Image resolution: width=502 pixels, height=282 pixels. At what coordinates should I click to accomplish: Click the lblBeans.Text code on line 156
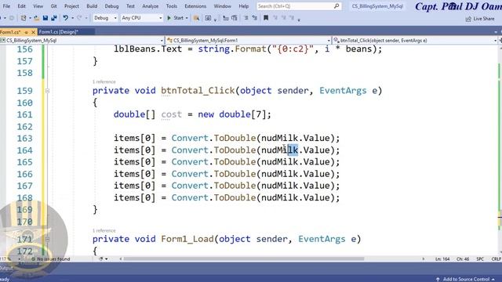point(147,49)
